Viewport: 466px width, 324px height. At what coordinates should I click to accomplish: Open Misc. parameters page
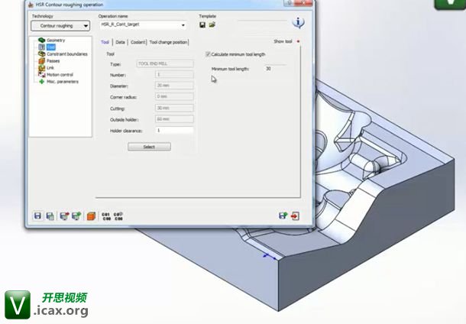click(x=63, y=82)
